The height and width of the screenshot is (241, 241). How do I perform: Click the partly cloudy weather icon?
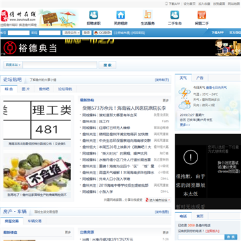tap(185, 104)
